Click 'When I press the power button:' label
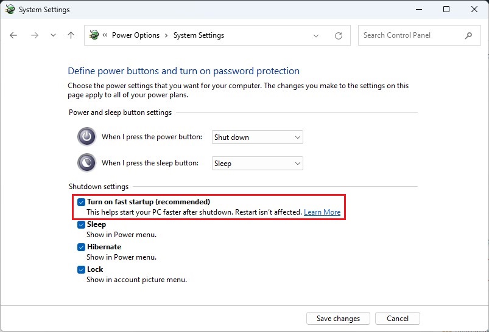Screen dimensions: 489x332 pos(152,137)
